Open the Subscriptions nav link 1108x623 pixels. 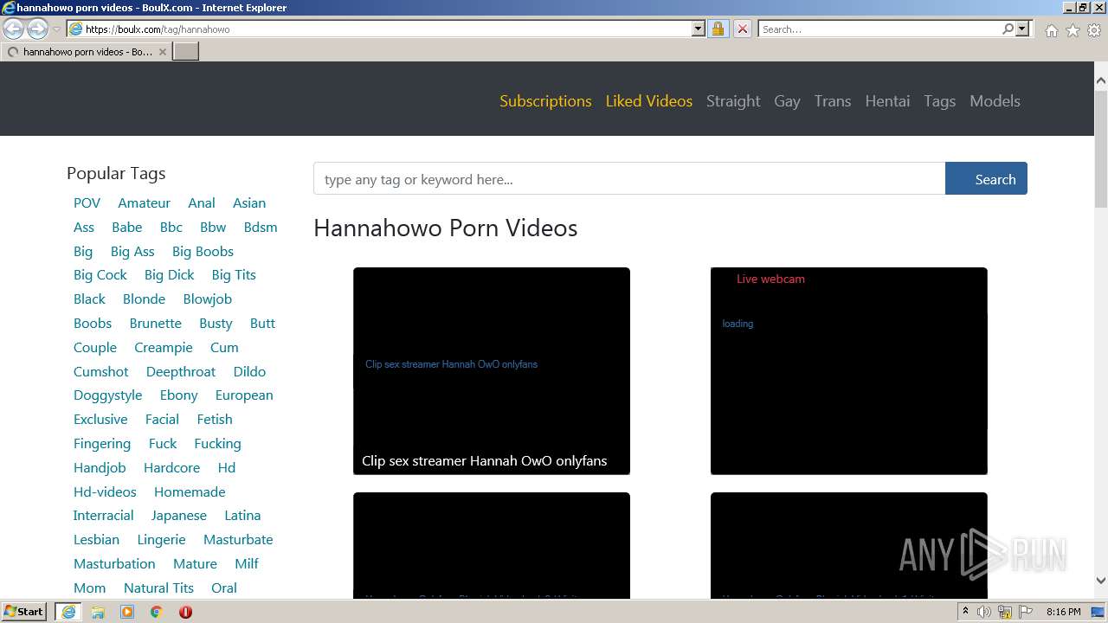(x=545, y=100)
